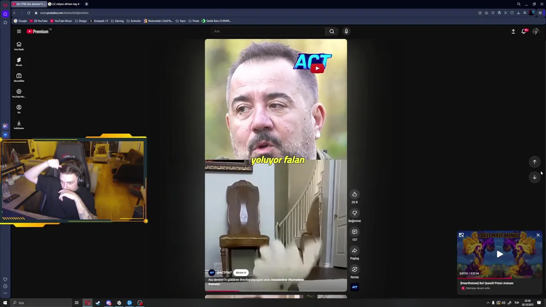This screenshot has width=546, height=307.
Task: Go to previous Short with up arrow
Action: (x=534, y=162)
